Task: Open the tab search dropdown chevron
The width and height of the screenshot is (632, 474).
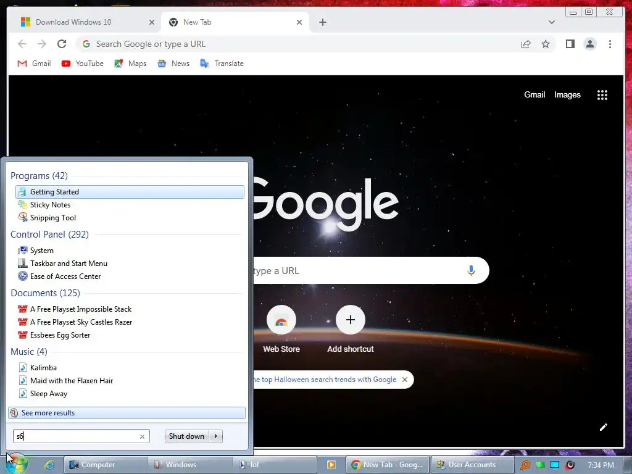Action: pyautogui.click(x=551, y=22)
